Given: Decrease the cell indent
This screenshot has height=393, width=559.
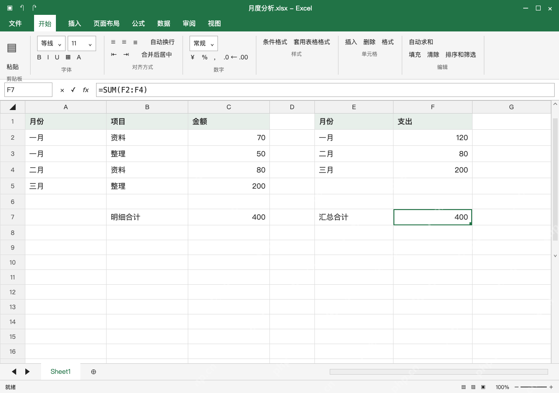Looking at the screenshot, I should (114, 55).
